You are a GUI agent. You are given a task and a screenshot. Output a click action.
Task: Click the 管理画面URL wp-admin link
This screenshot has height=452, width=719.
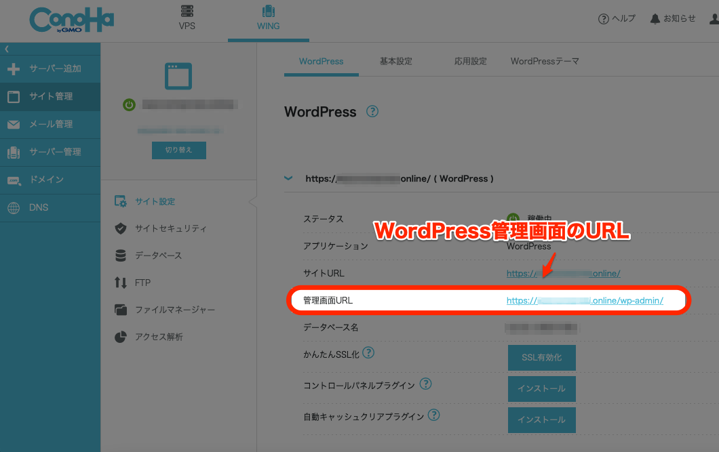pyautogui.click(x=585, y=301)
